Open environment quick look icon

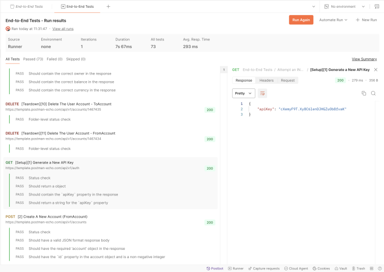pos(377,7)
